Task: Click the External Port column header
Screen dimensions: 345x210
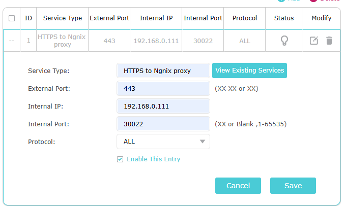Action: click(109, 18)
